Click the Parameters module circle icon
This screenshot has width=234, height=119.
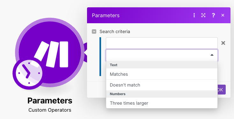tap(50, 52)
